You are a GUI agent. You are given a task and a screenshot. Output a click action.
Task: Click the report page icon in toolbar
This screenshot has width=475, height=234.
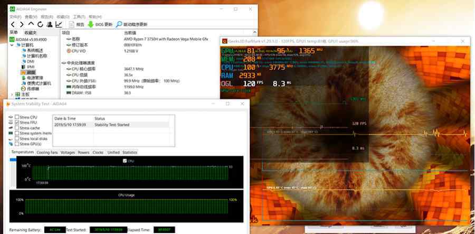coord(71,24)
